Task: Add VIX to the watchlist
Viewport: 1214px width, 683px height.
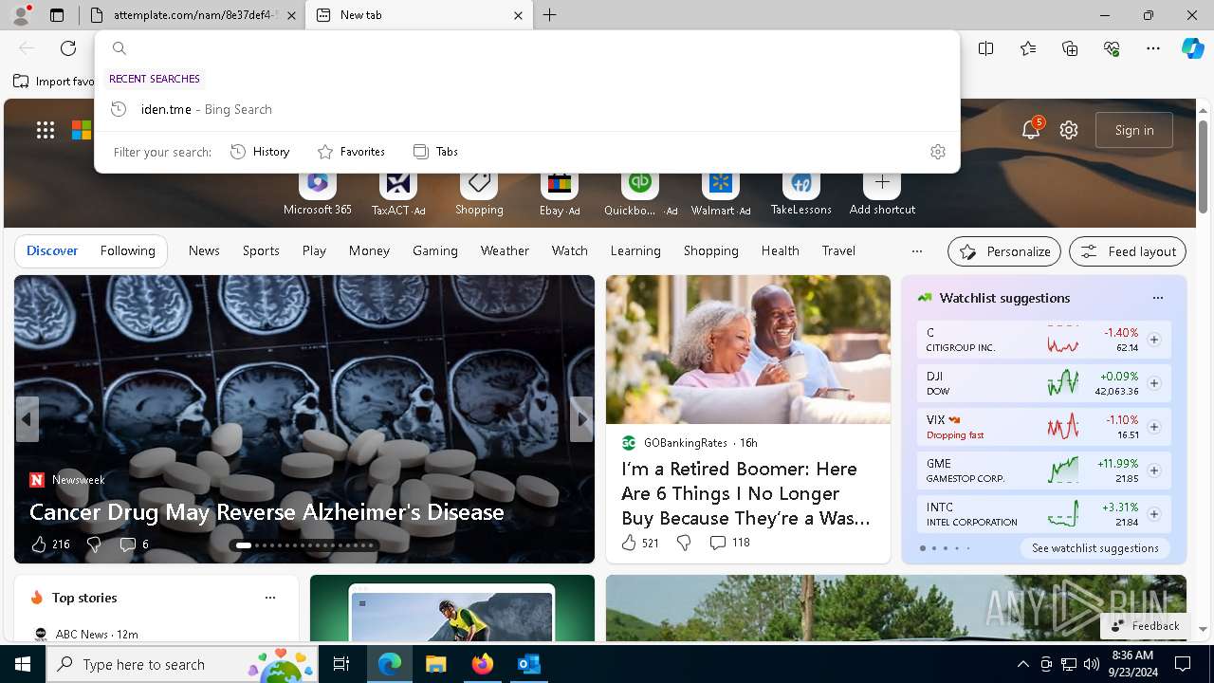Action: coord(1154,427)
